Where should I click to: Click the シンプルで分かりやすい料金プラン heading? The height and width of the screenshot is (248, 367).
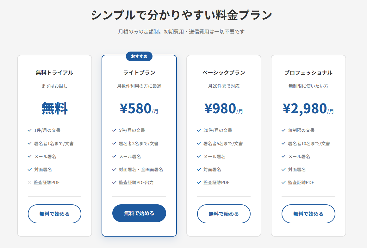click(182, 15)
